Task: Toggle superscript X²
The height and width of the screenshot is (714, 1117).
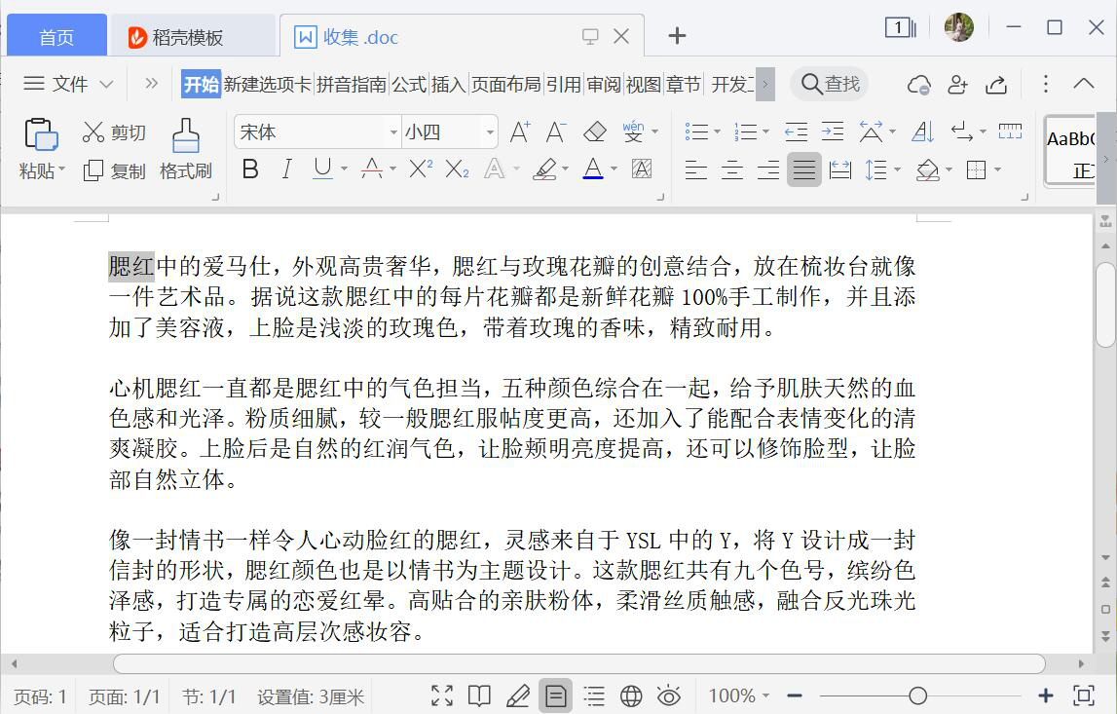Action: pyautogui.click(x=421, y=169)
